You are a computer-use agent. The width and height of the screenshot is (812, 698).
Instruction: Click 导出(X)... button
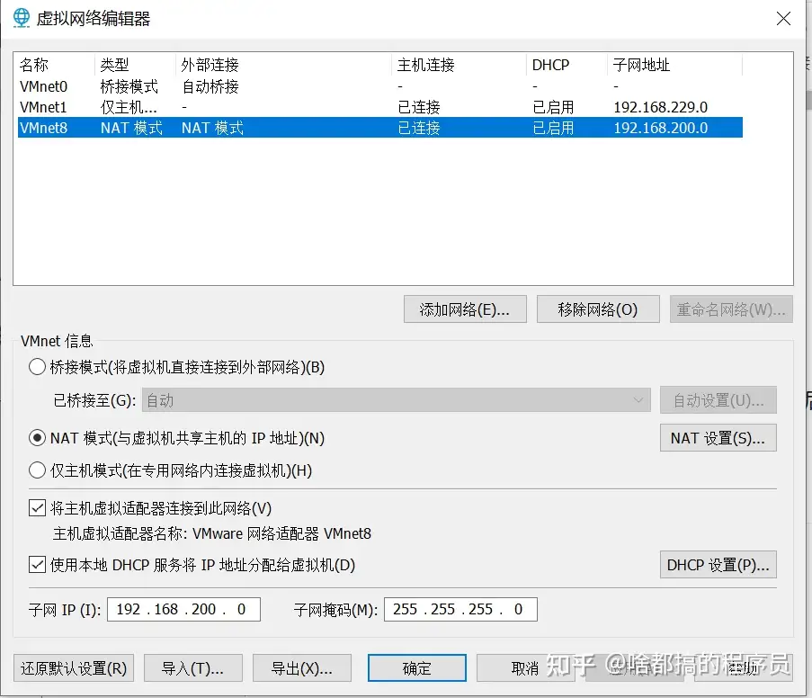click(302, 668)
